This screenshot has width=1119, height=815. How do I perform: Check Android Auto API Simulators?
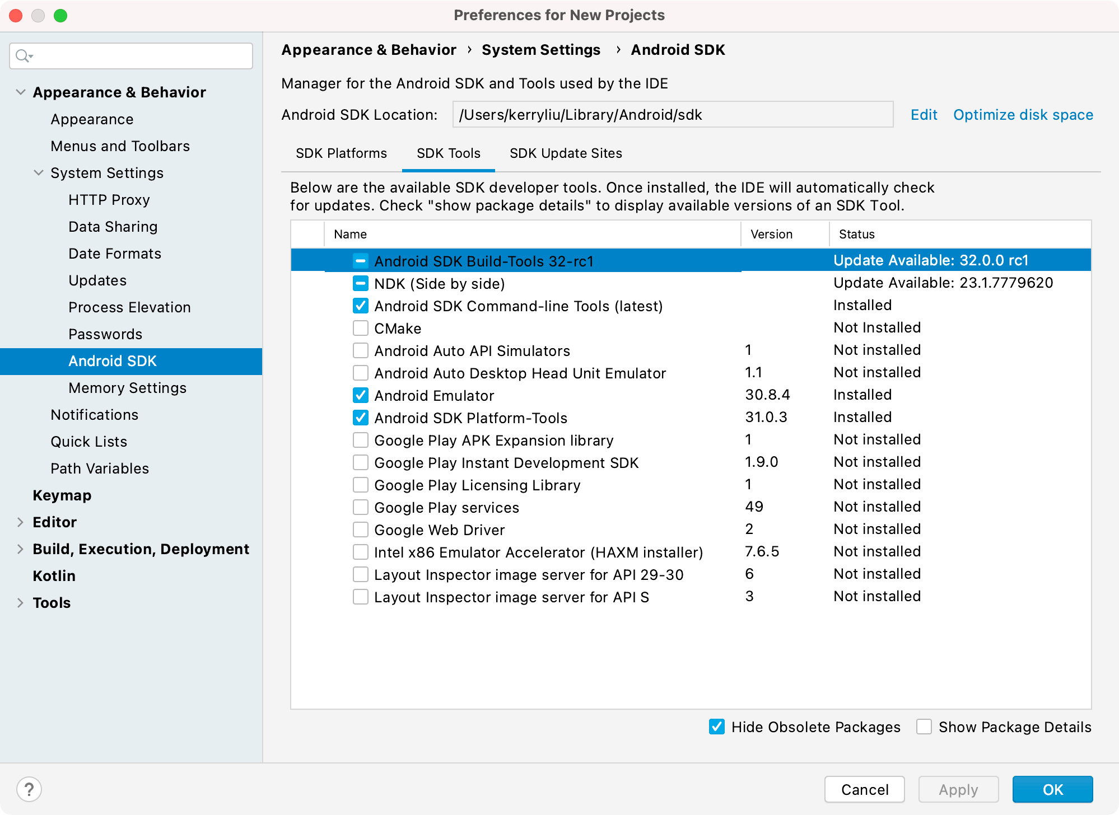(361, 350)
